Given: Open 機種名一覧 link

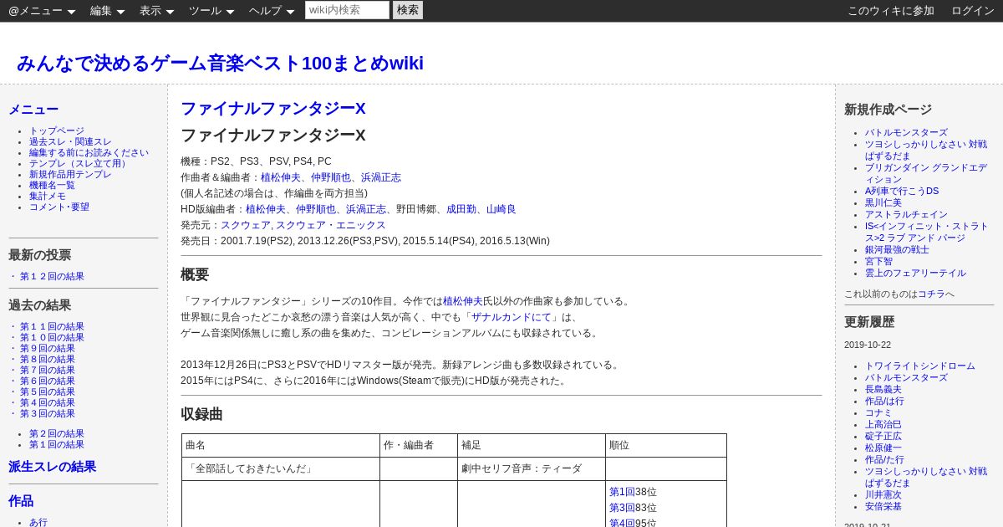Looking at the screenshot, I should [x=52, y=186].
